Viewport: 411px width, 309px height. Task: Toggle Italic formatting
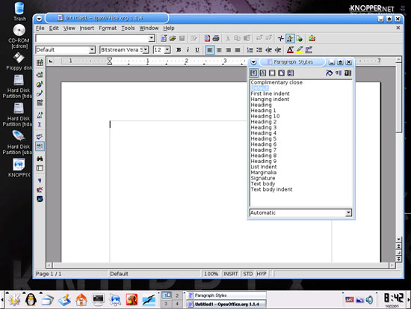[188, 50]
